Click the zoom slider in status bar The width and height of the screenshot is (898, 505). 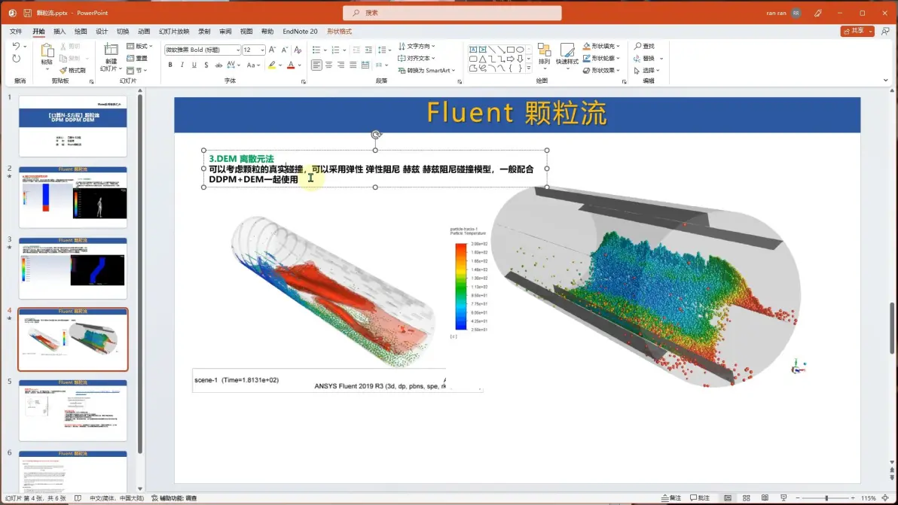(826, 498)
